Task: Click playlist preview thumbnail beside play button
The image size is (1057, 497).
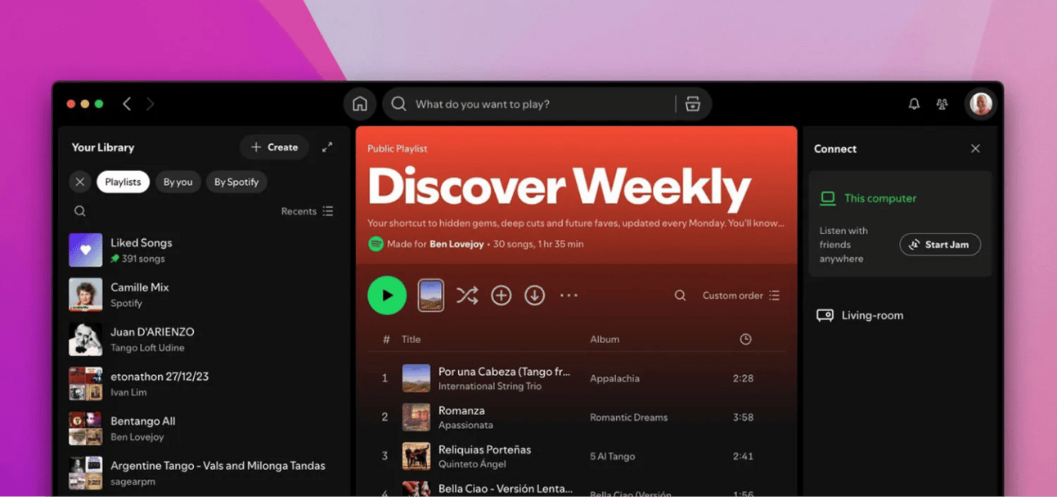Action: [x=431, y=296]
